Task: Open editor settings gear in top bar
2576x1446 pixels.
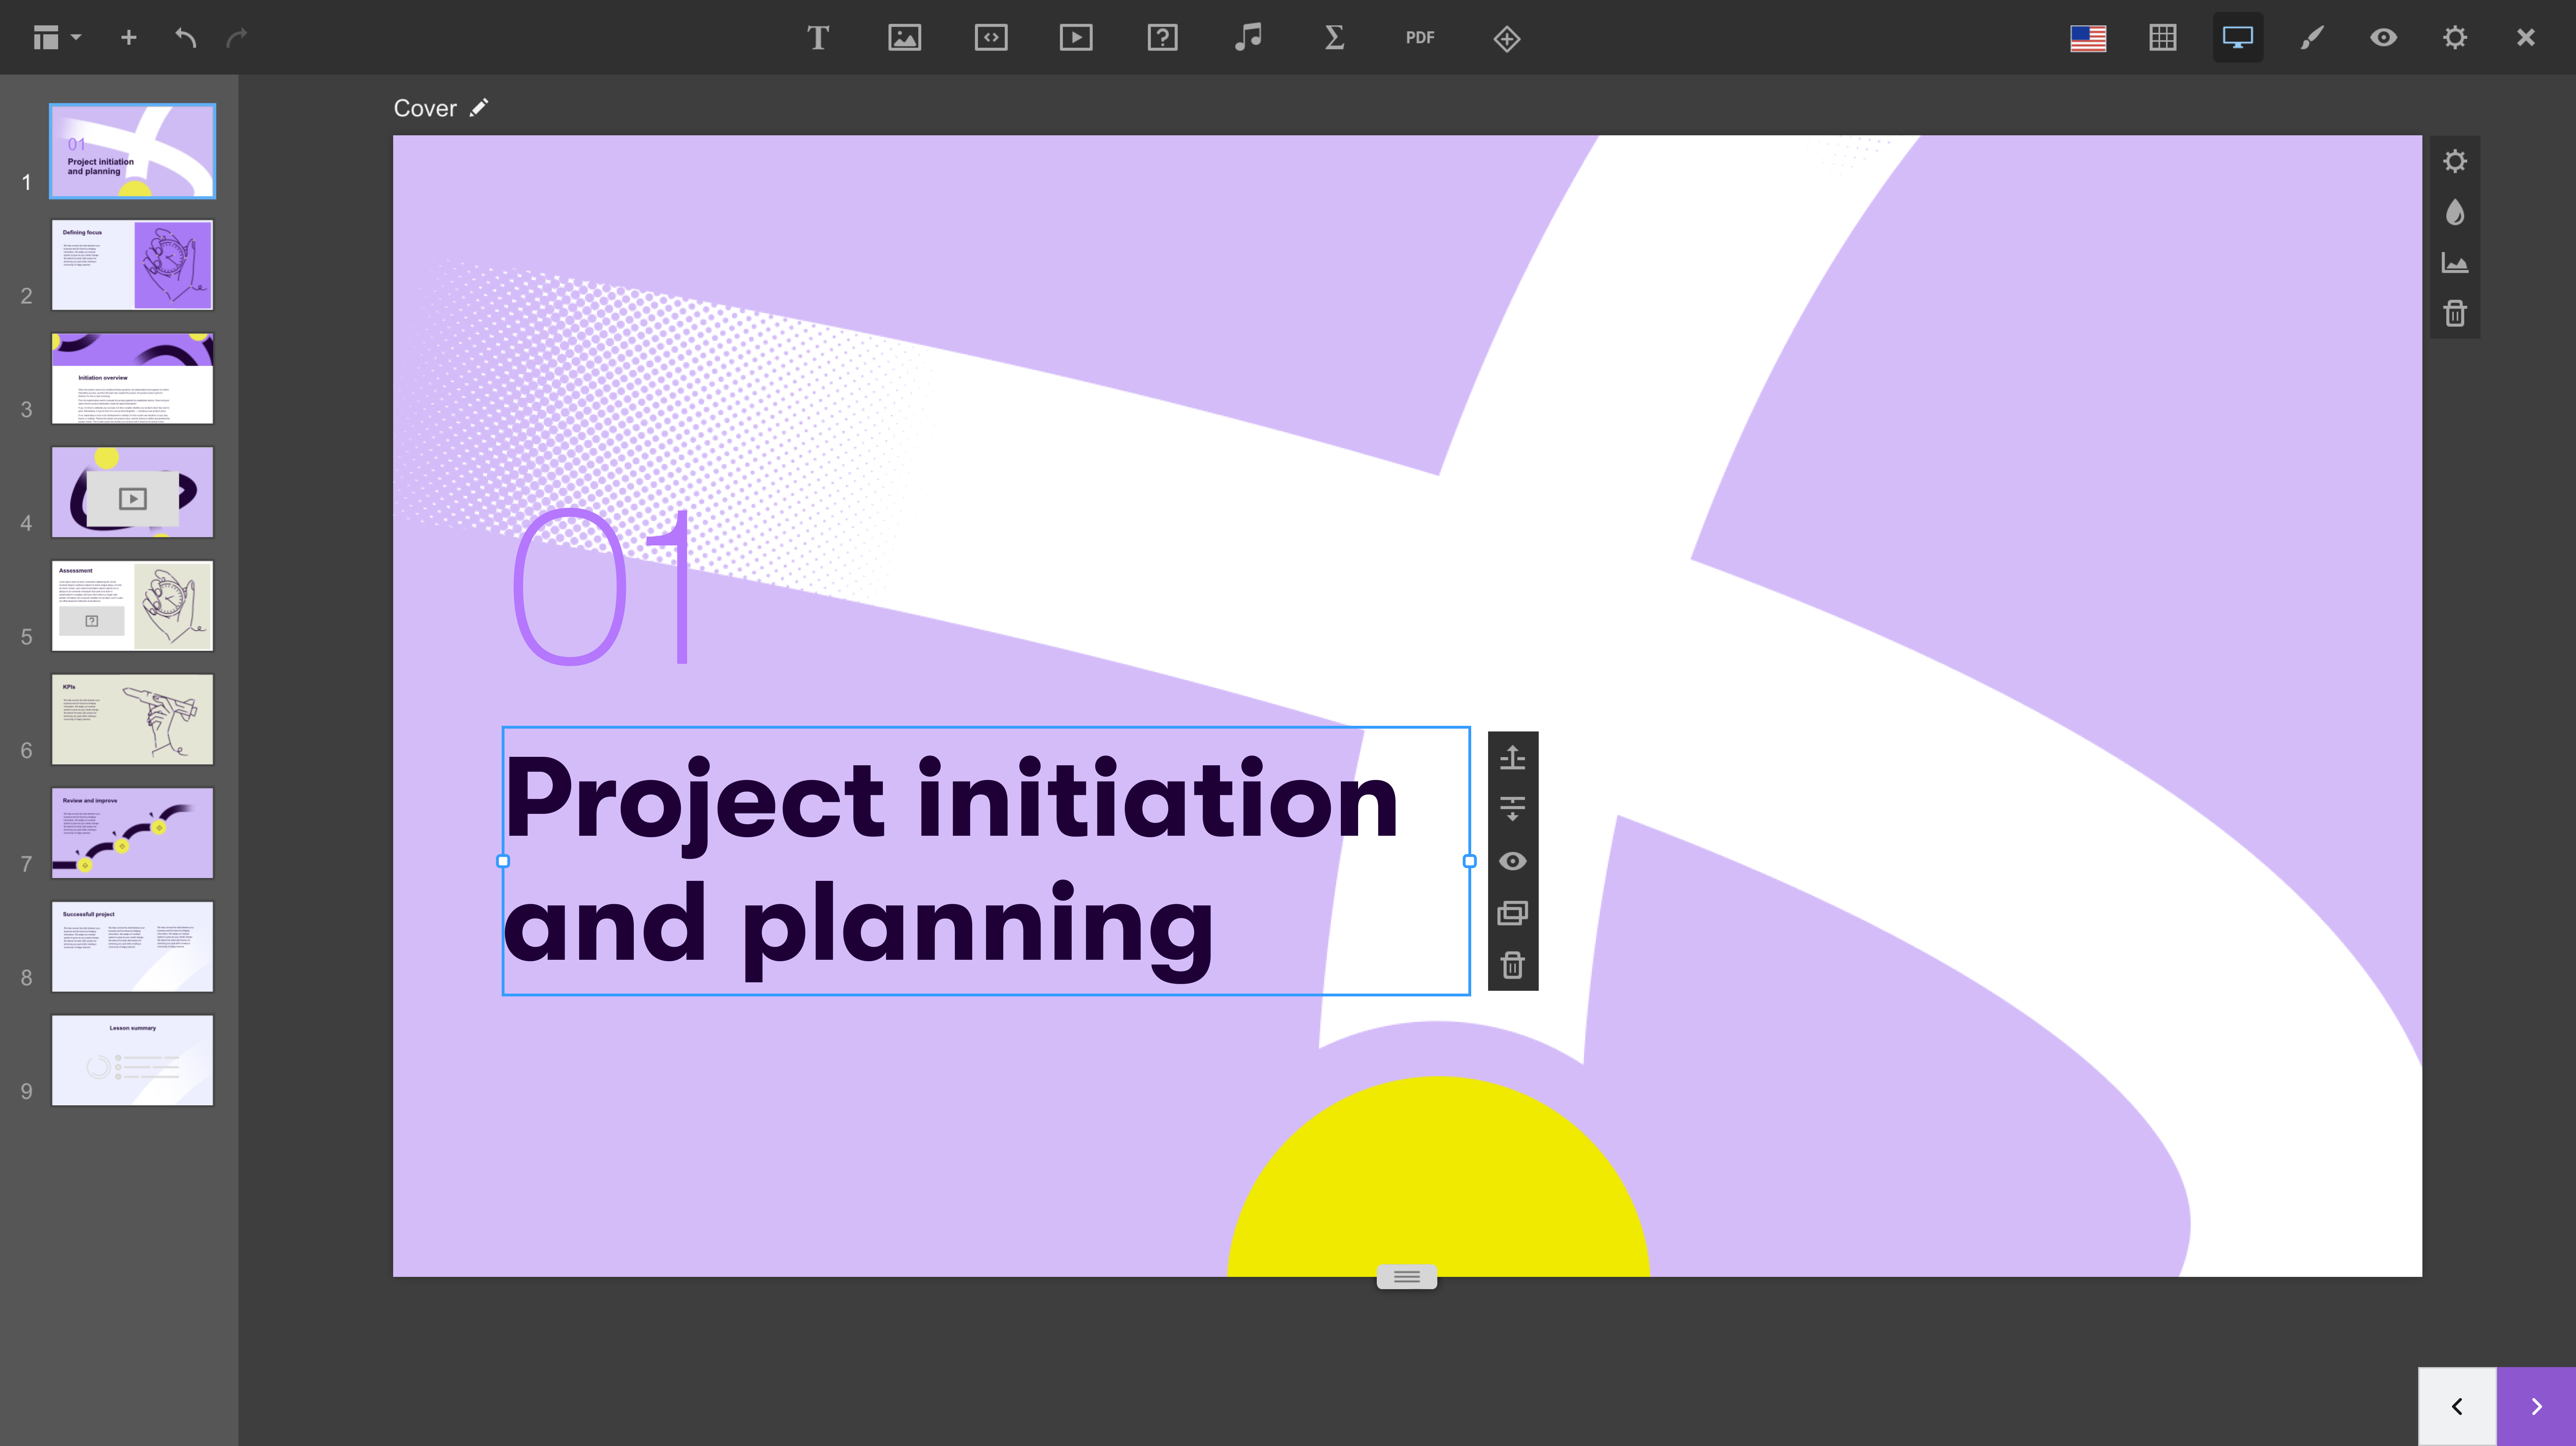Action: pyautogui.click(x=2455, y=38)
